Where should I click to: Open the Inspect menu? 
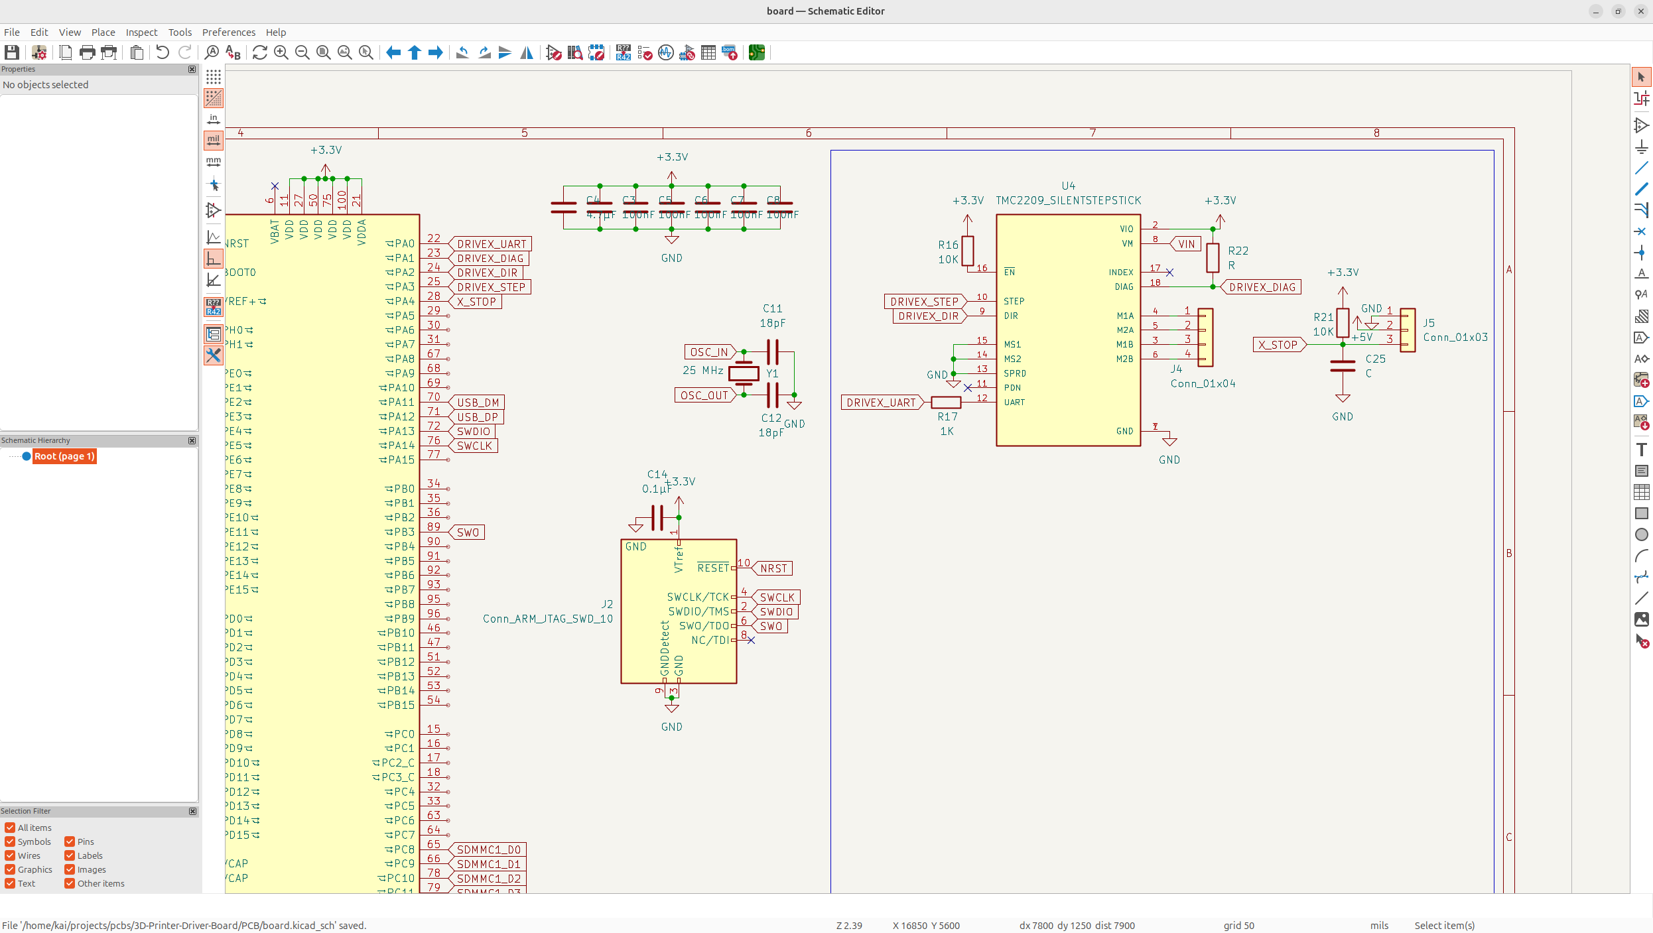[141, 32]
